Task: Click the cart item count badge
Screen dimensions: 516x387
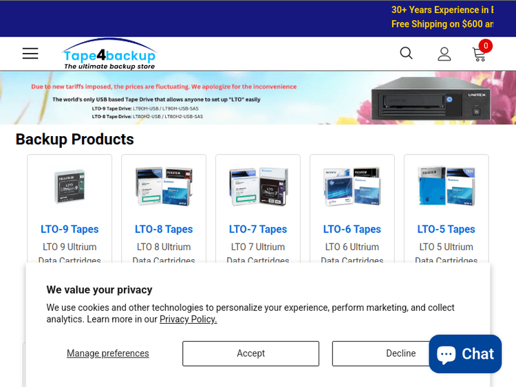Action: click(486, 46)
